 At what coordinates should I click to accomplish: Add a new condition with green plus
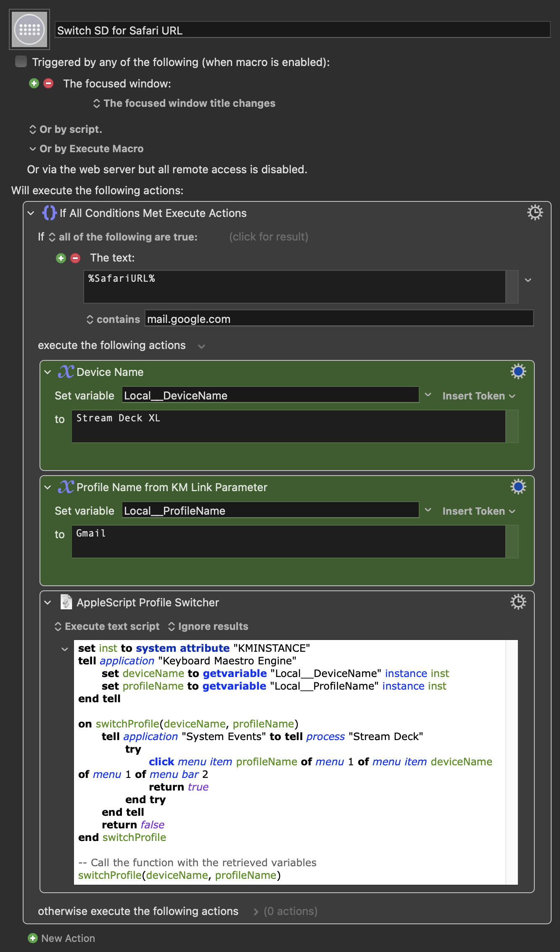(x=61, y=258)
